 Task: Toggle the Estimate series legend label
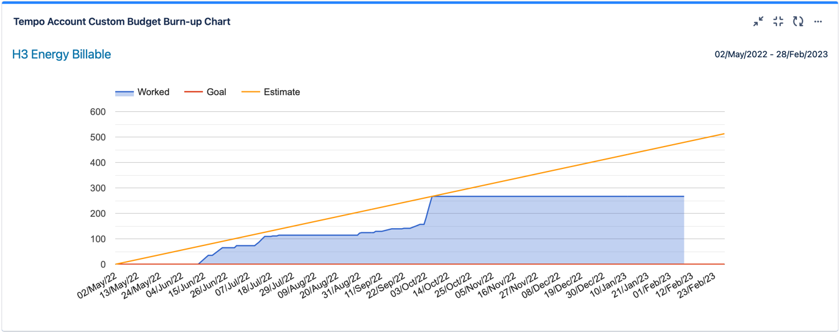click(281, 92)
